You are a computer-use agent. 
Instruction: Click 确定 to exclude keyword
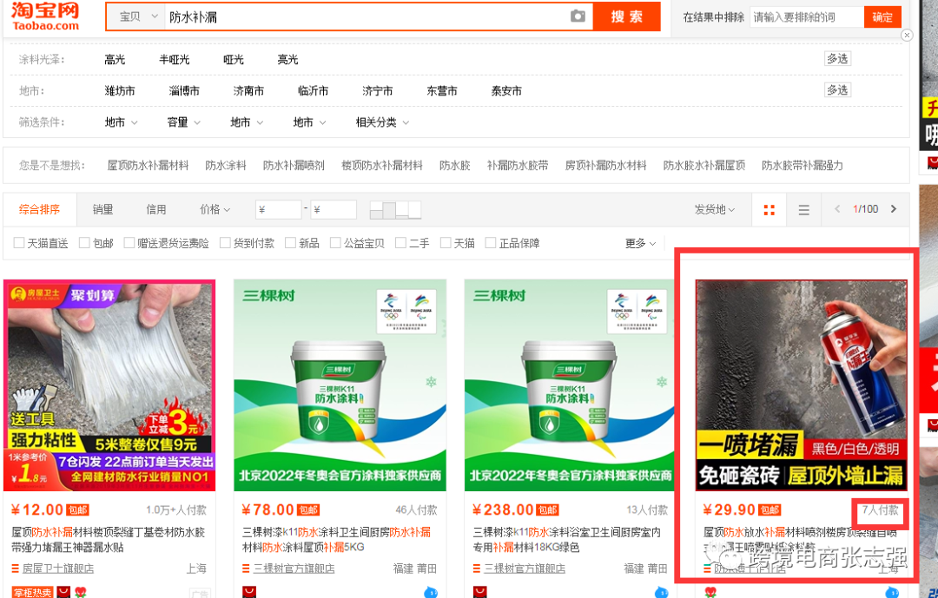[882, 16]
